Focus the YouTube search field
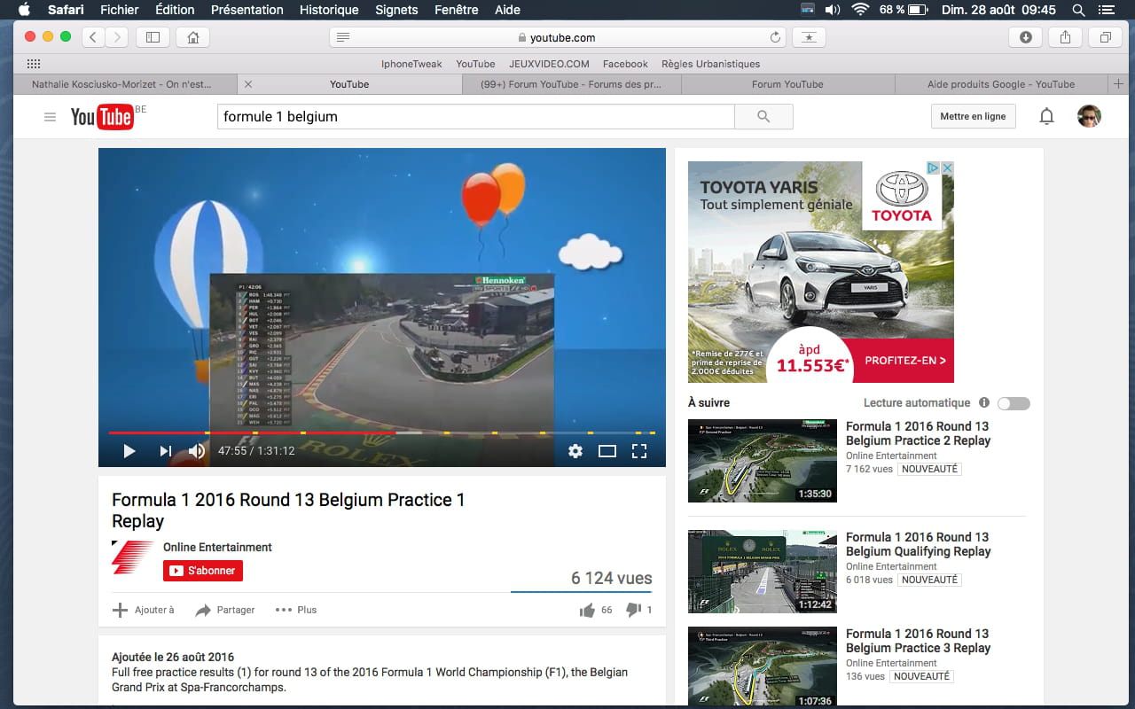The width and height of the screenshot is (1135, 709). coord(476,117)
